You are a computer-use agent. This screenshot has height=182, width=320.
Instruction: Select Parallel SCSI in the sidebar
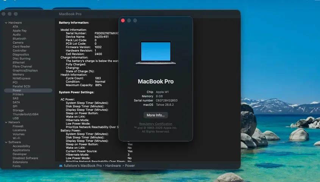tap(22, 86)
